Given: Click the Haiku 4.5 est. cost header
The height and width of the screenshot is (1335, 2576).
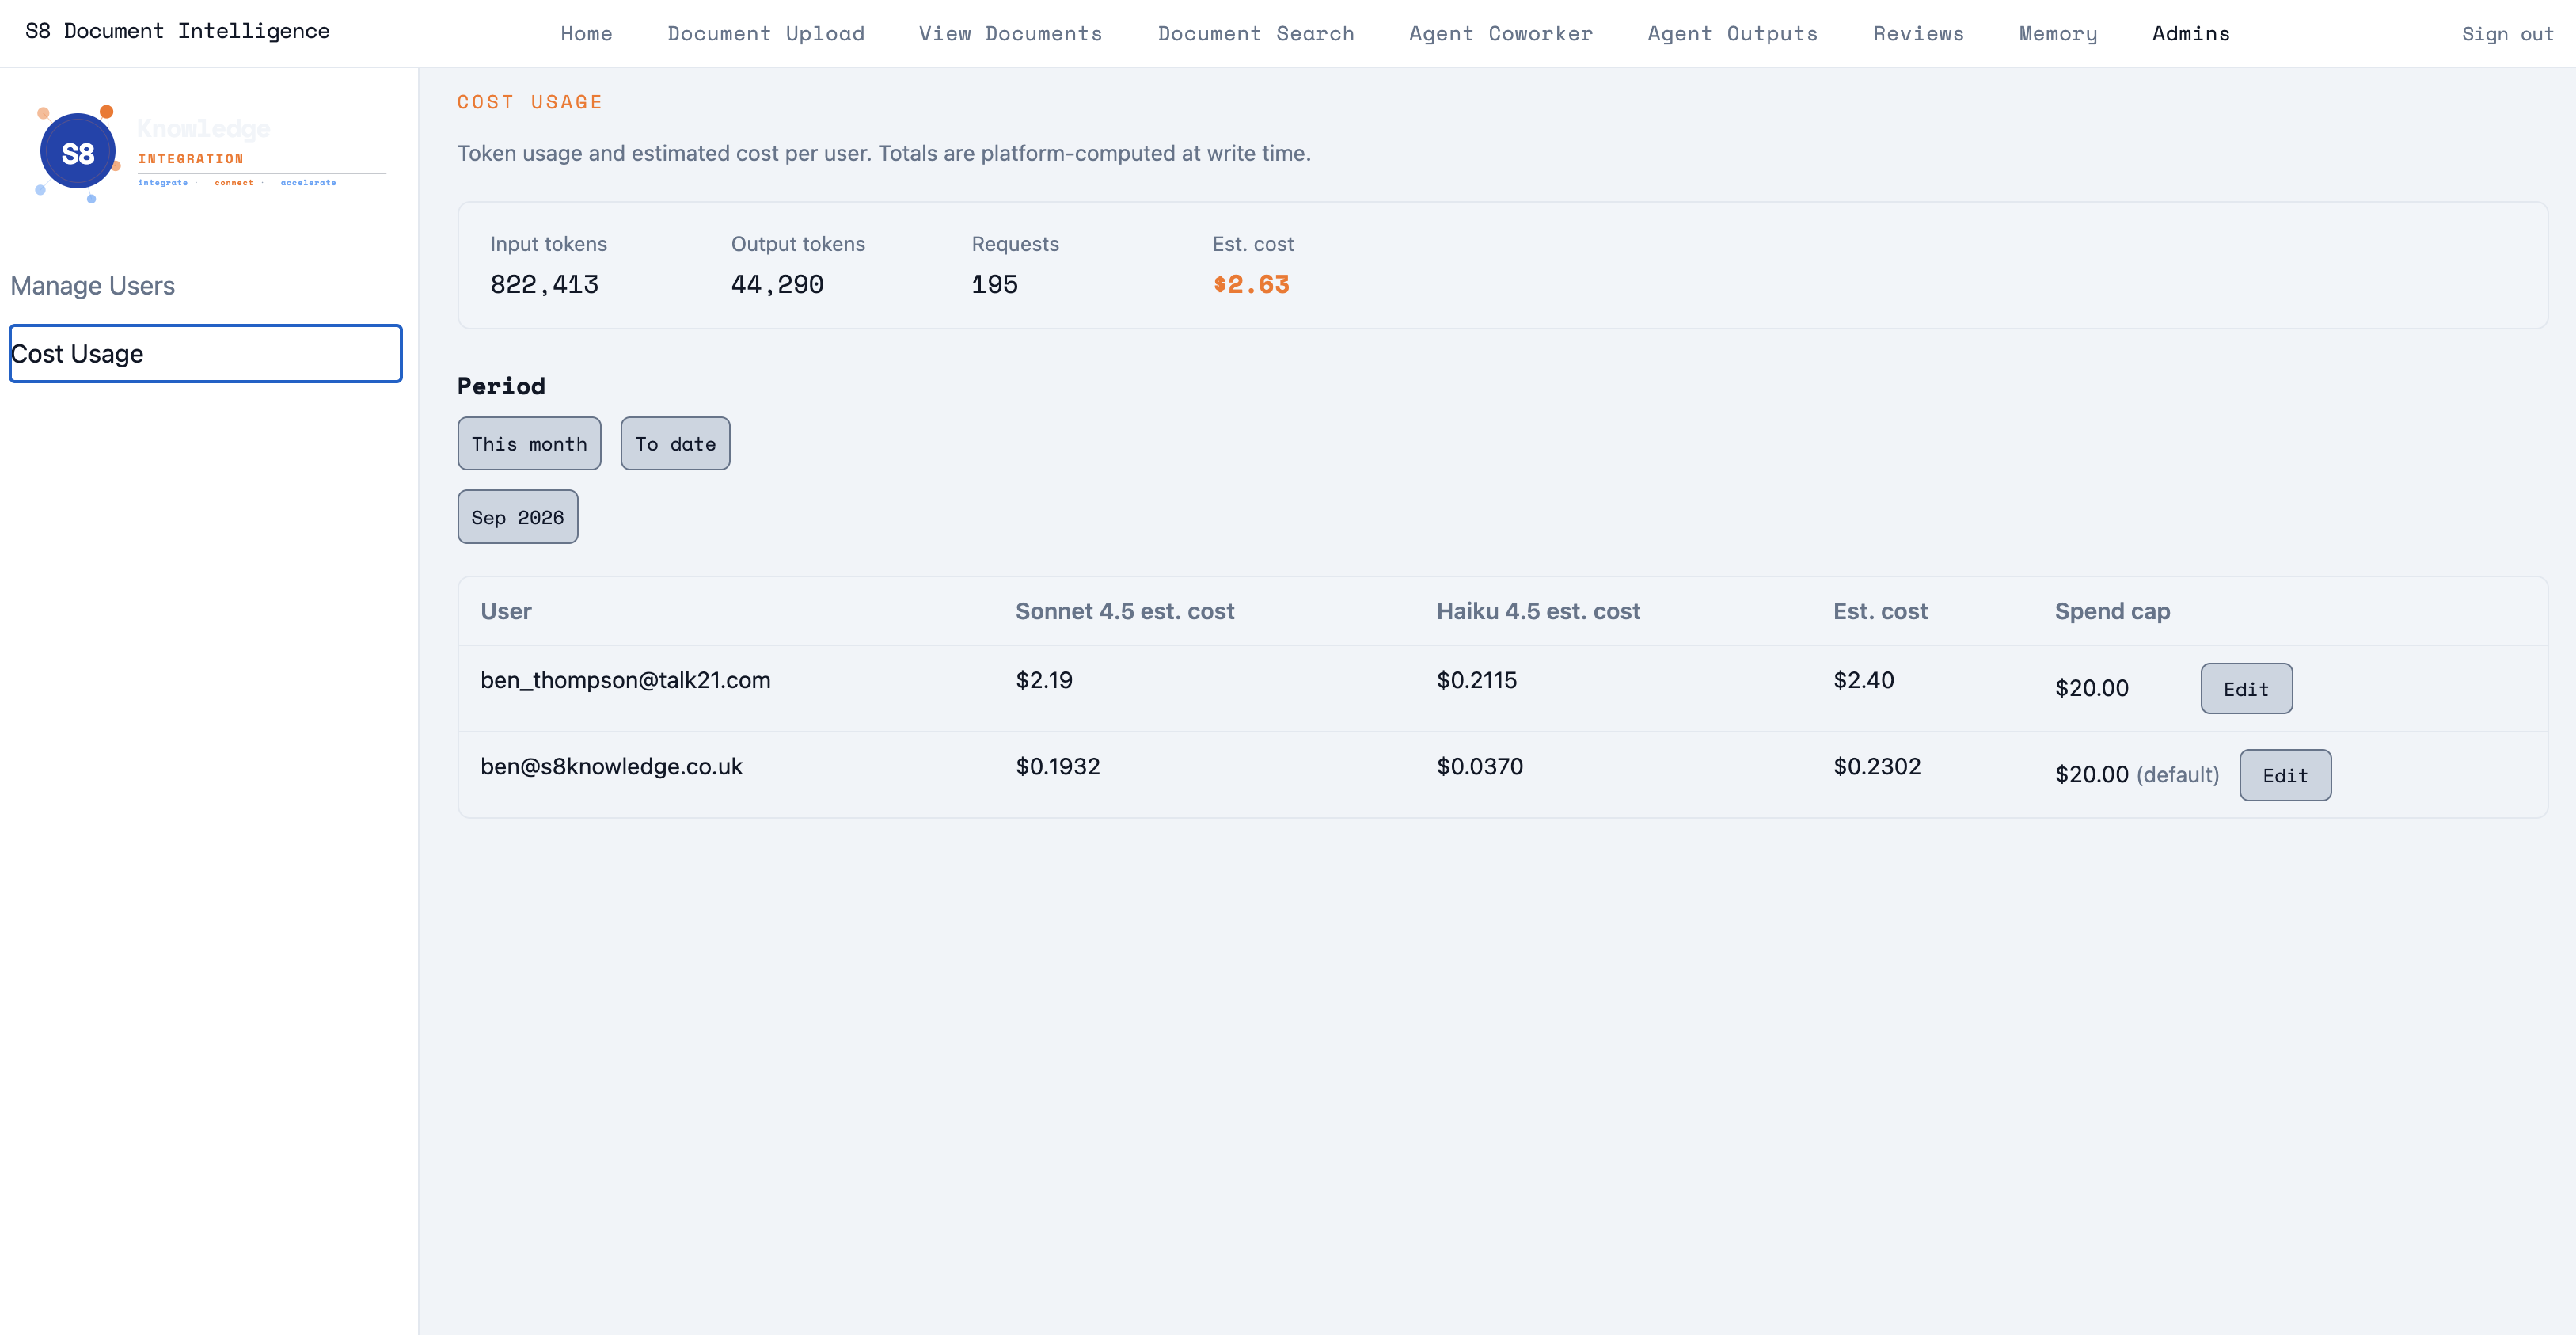Looking at the screenshot, I should (1538, 611).
